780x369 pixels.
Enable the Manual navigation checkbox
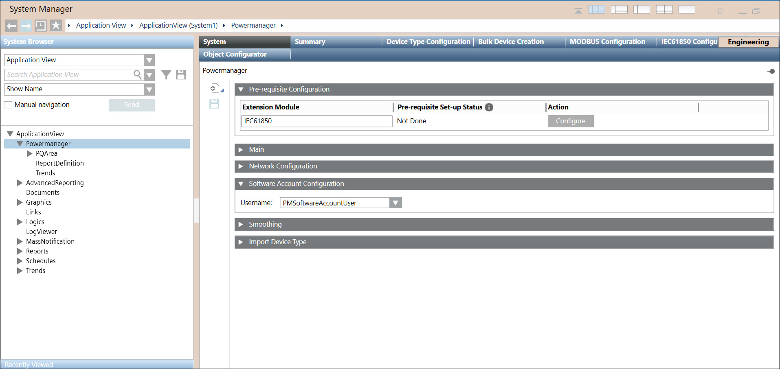point(9,105)
